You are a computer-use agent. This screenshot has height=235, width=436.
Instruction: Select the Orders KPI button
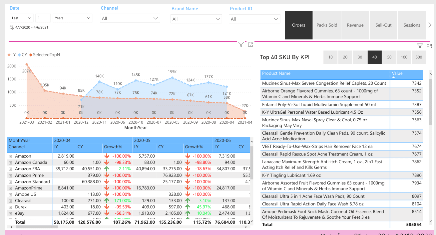click(299, 25)
